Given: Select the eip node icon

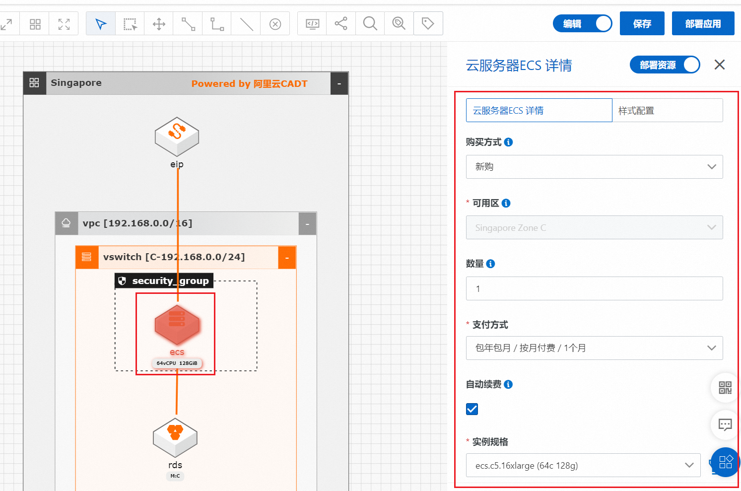Looking at the screenshot, I should coord(177,137).
